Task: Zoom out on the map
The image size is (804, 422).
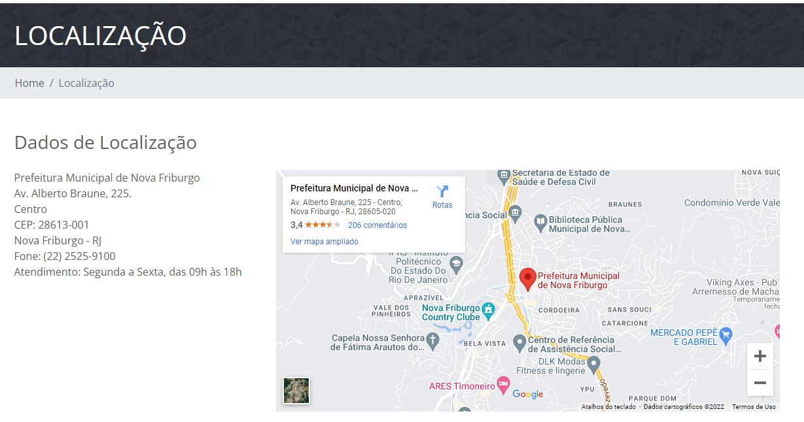Action: 760,383
